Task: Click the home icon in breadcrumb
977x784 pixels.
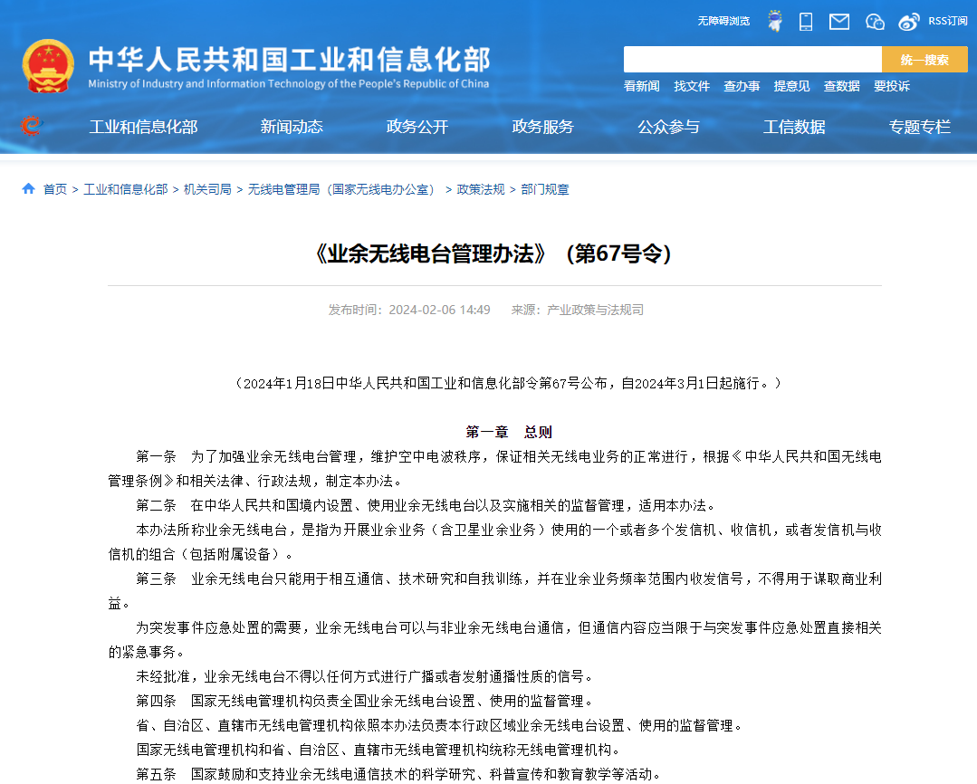Action: click(28, 188)
